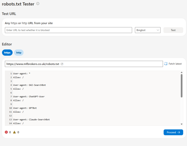Screen dimensions: 187x146
Task: Click 'Allow: /' on line 11
Action: 18,112
